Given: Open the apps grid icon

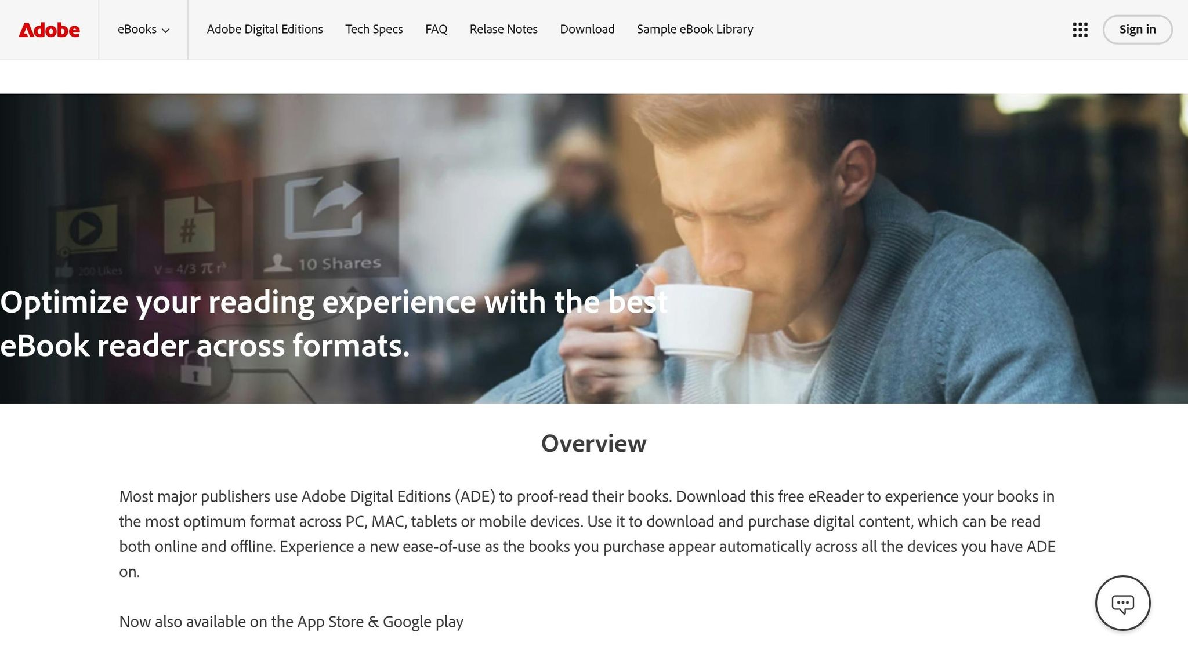Looking at the screenshot, I should click(1080, 30).
